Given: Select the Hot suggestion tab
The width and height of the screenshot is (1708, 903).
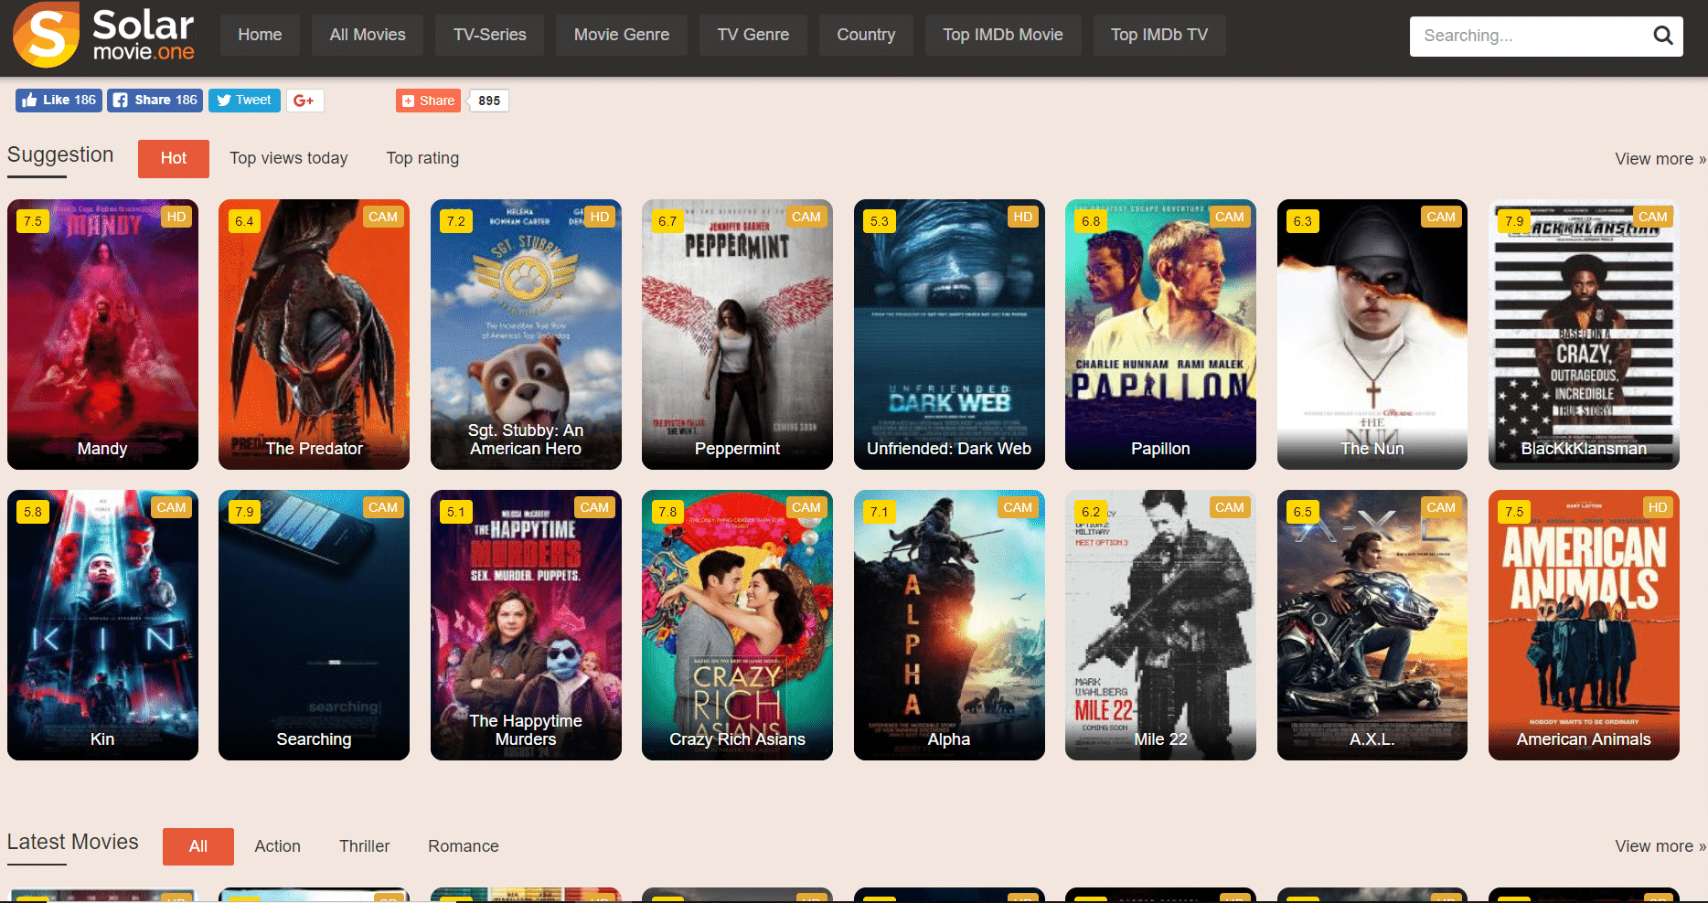Looking at the screenshot, I should tap(174, 158).
